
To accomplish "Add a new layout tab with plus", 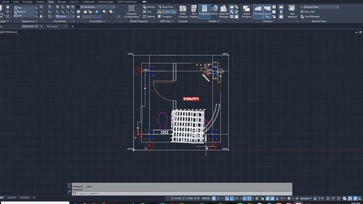I will [34, 198].
